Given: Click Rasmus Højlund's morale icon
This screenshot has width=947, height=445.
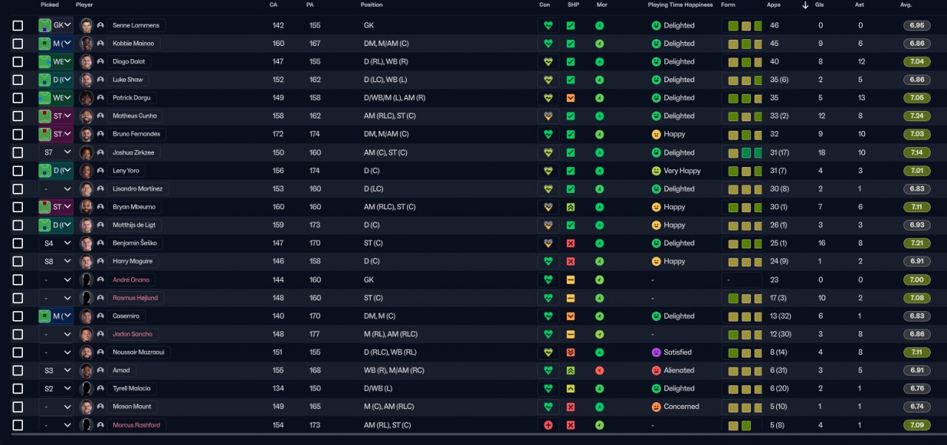Looking at the screenshot, I should pos(599,298).
